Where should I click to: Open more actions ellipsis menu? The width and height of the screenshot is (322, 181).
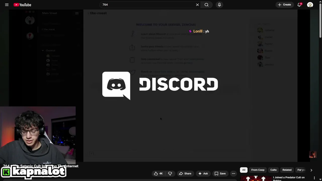tap(233, 173)
